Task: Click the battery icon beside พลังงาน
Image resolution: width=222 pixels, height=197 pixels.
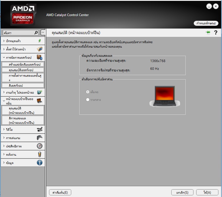Action: point(40,154)
